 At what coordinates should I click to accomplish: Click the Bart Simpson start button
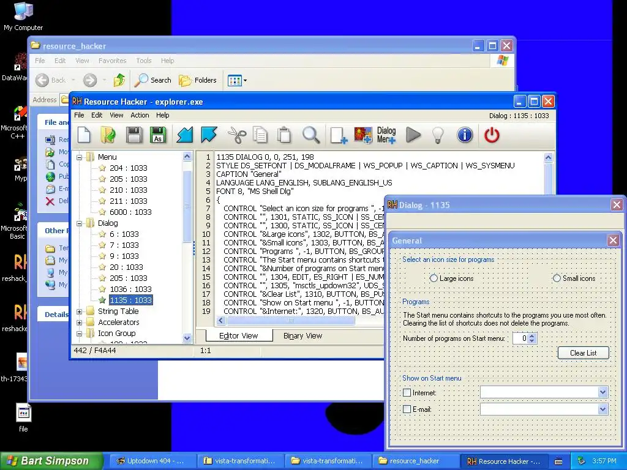(51, 461)
